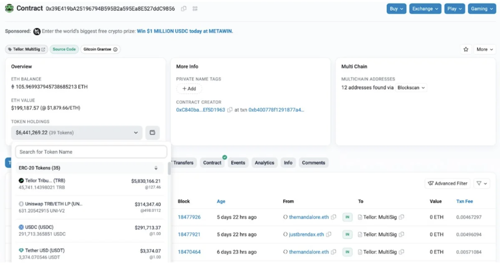Image resolution: width=500 pixels, height=265 pixels.
Task: Click the Search for Token Name field
Action: point(91,152)
